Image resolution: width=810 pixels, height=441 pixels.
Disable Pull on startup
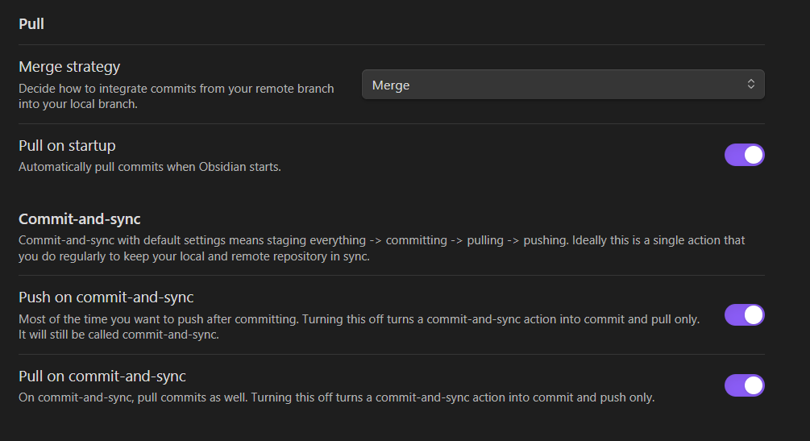tap(744, 155)
